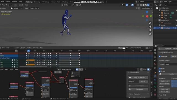
Task: Open Dope Sheet mode dropdown
Action: pos(7,48)
